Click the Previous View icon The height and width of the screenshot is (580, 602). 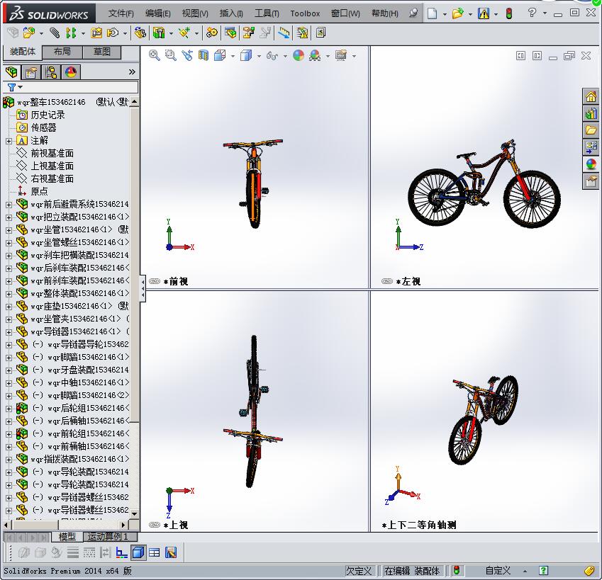pos(187,55)
